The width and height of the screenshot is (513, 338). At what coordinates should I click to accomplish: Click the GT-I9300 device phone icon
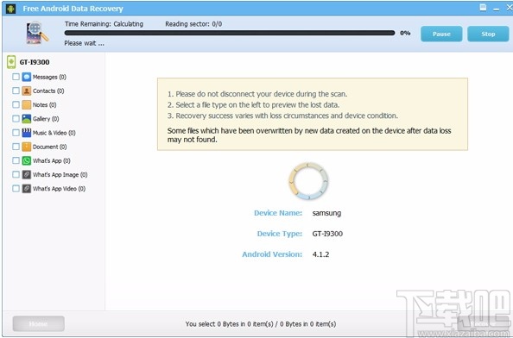(11, 62)
